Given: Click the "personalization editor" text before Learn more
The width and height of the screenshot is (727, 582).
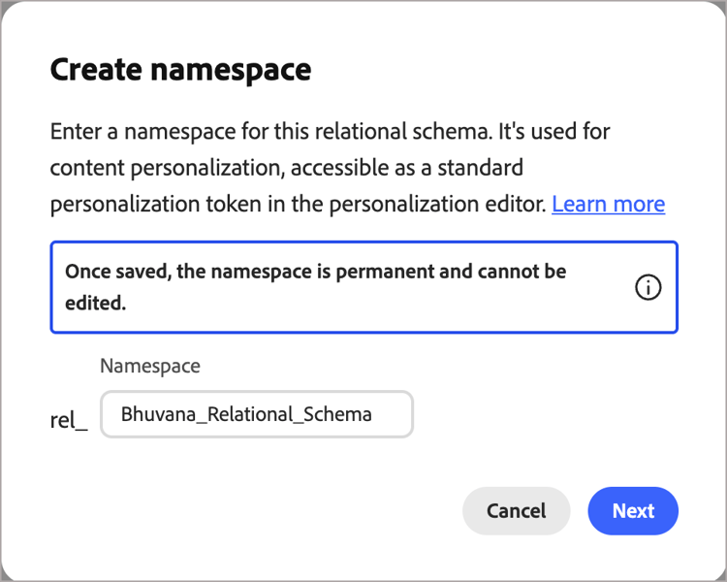Looking at the screenshot, I should [x=444, y=204].
